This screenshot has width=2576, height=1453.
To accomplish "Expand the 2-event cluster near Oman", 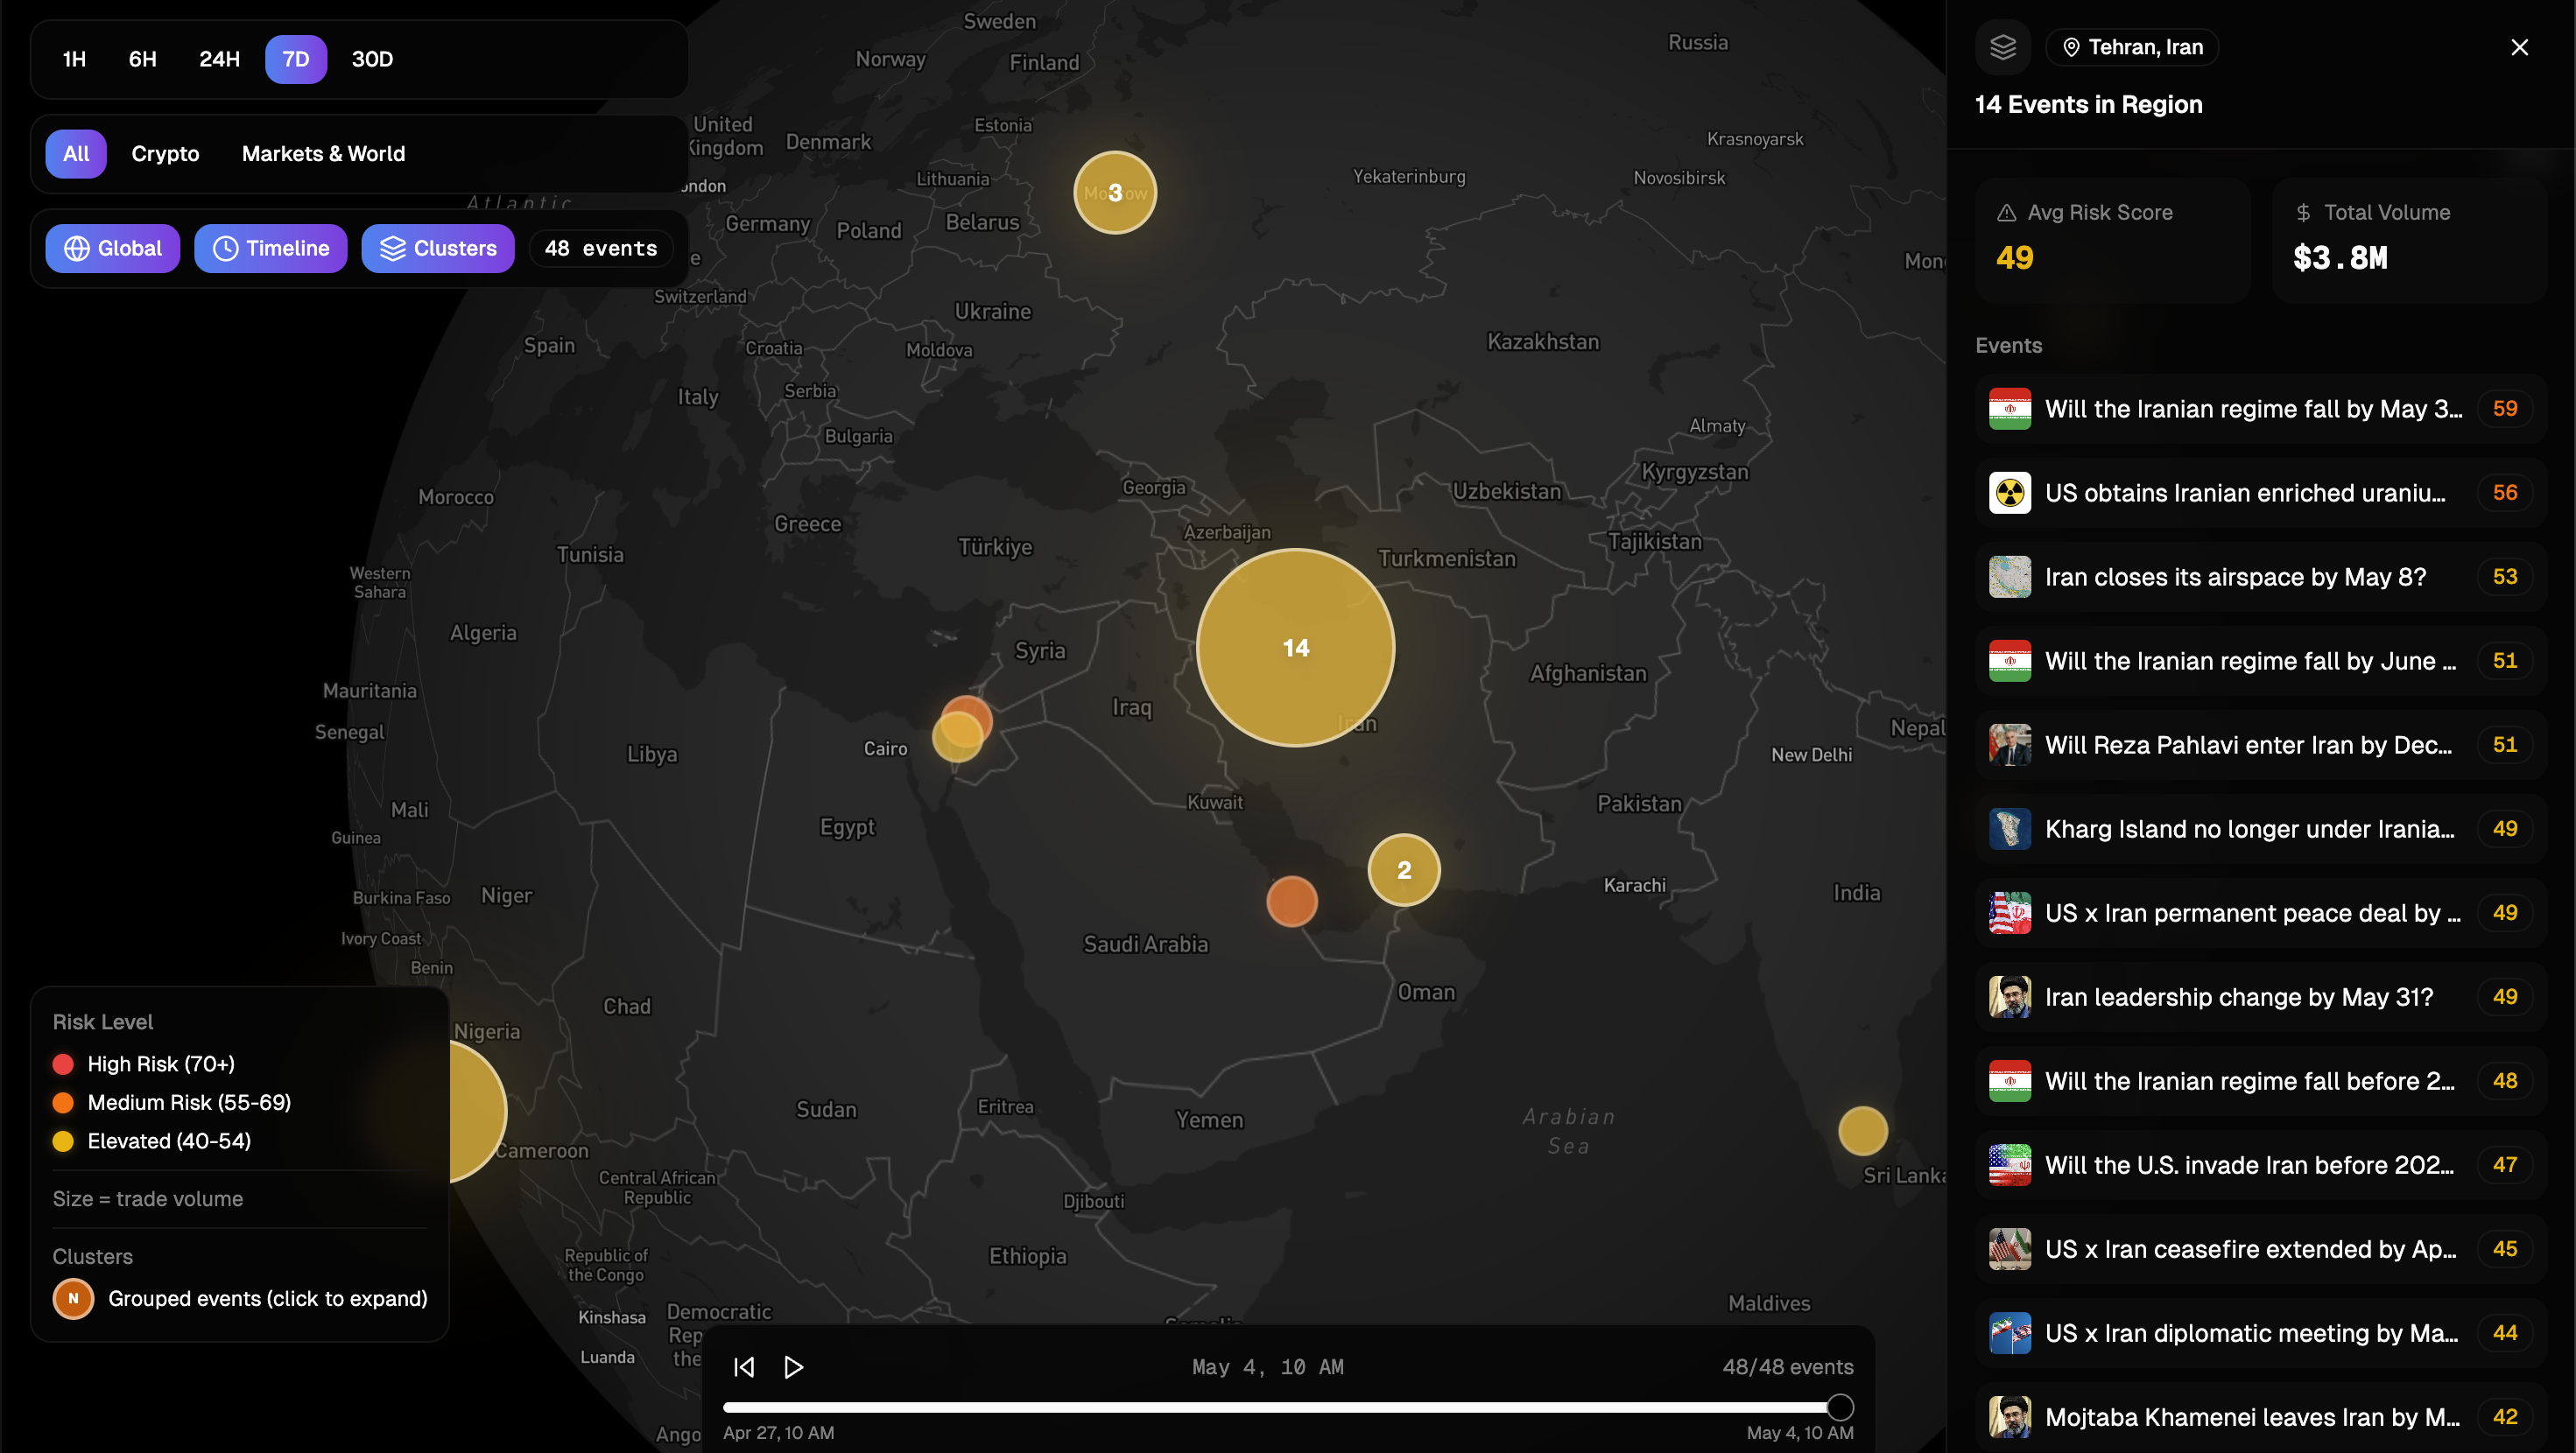I will point(1404,870).
